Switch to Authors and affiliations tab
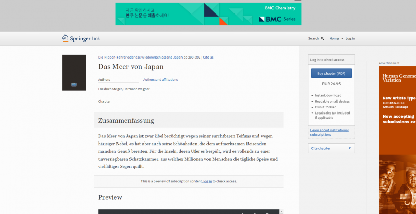 [x=160, y=80]
